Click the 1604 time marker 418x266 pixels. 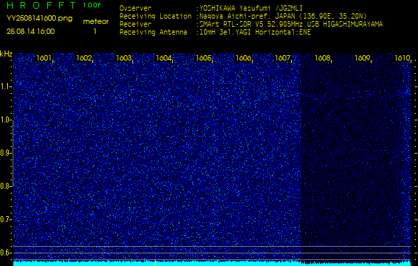coord(163,58)
